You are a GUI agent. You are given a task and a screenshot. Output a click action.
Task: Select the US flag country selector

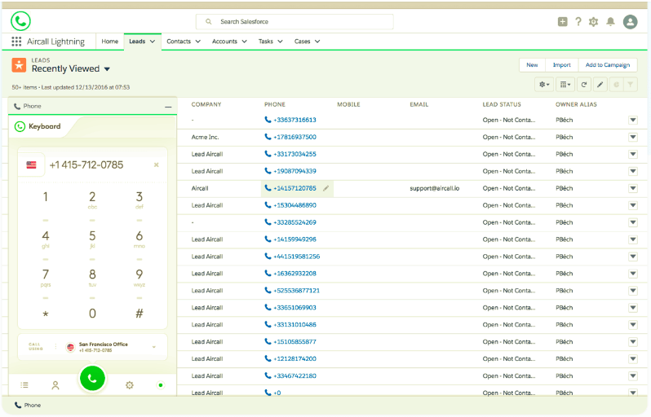tap(32, 165)
